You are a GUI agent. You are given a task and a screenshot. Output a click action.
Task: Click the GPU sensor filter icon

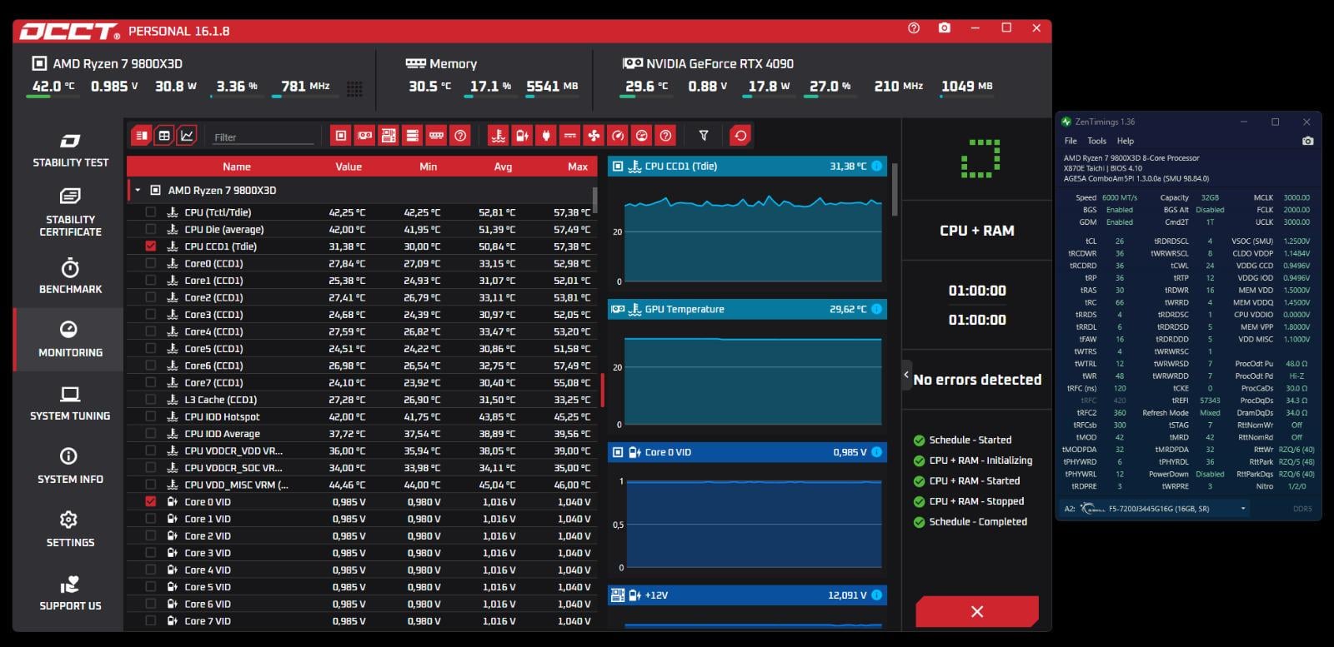[x=364, y=136]
